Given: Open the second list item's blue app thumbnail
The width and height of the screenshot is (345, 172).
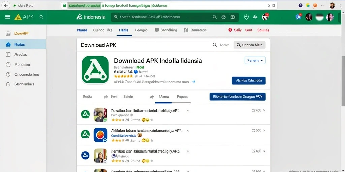Looking at the screenshot, I should coord(100,135).
